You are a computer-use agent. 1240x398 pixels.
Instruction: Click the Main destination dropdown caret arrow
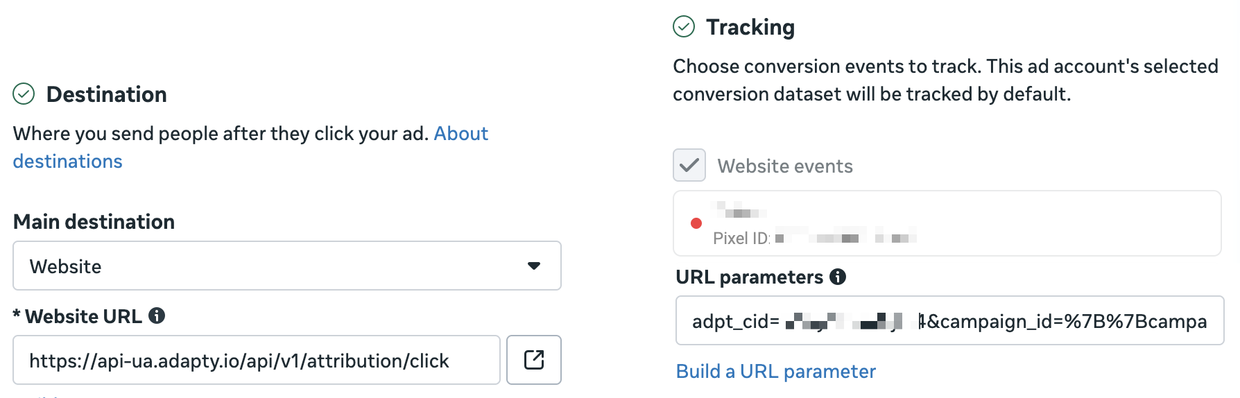(533, 266)
